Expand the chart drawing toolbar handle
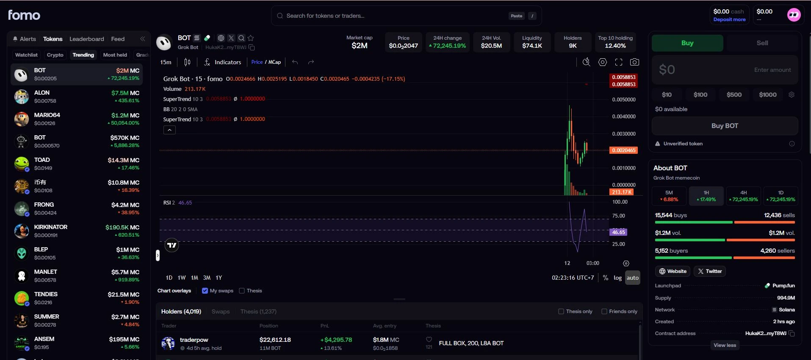 158,255
